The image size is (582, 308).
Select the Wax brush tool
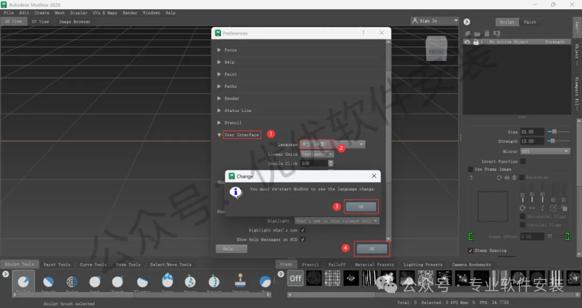265,282
